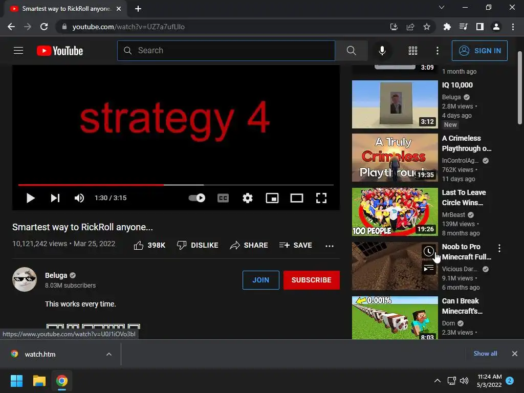Viewport: 524px width, 393px height.
Task: Open Chrome three-dot menu
Action: [x=513, y=27]
